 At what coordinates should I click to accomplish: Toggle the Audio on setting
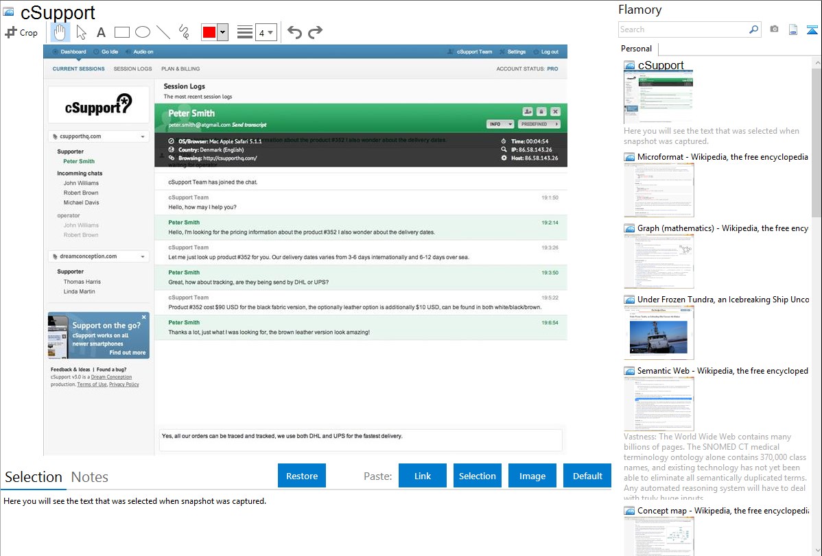pos(139,52)
